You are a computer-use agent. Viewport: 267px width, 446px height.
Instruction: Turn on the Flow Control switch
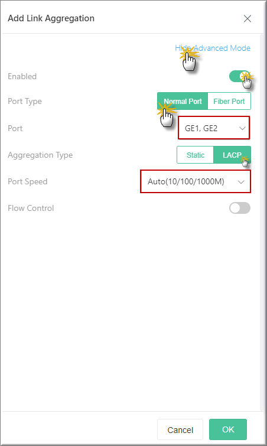coord(240,208)
